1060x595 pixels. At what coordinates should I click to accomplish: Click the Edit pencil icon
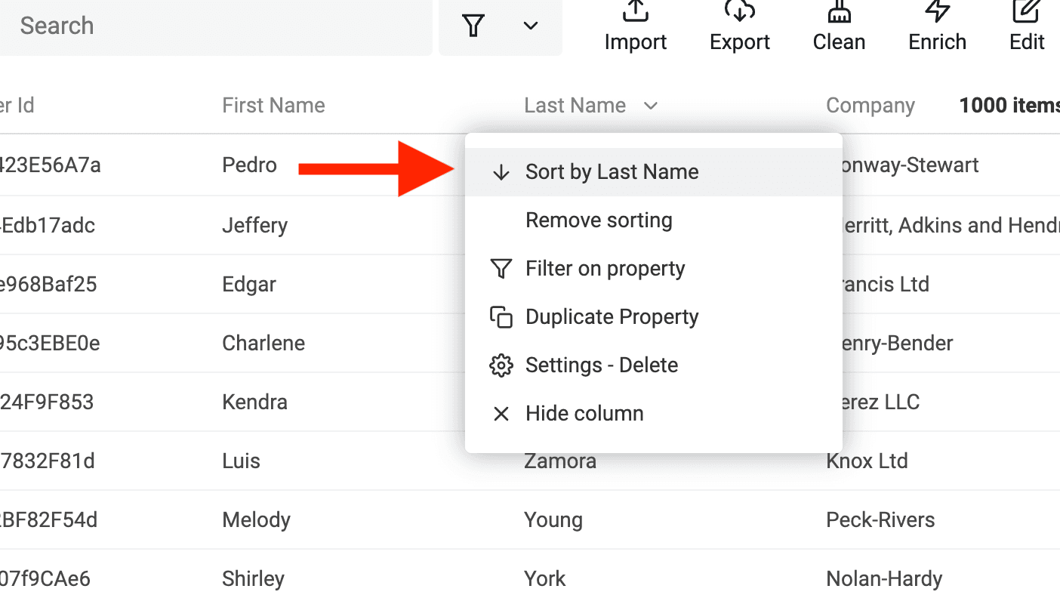(x=1027, y=11)
